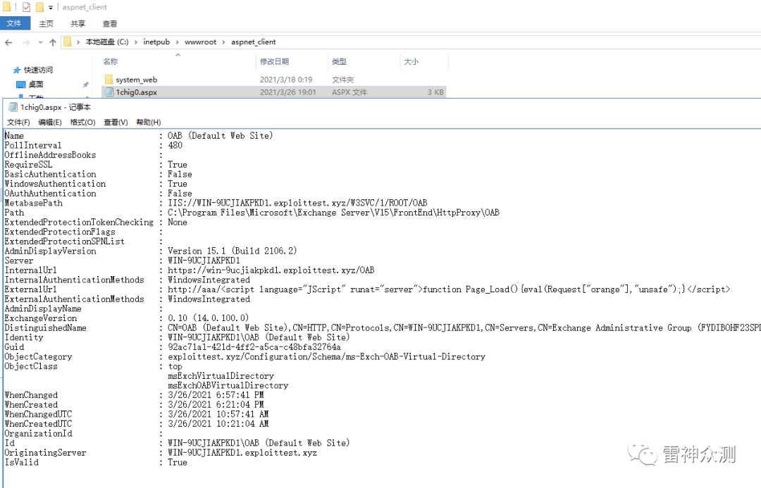This screenshot has height=488, width=761.
Task: Click aspnet_client in the breadcrumb
Action: [x=254, y=42]
